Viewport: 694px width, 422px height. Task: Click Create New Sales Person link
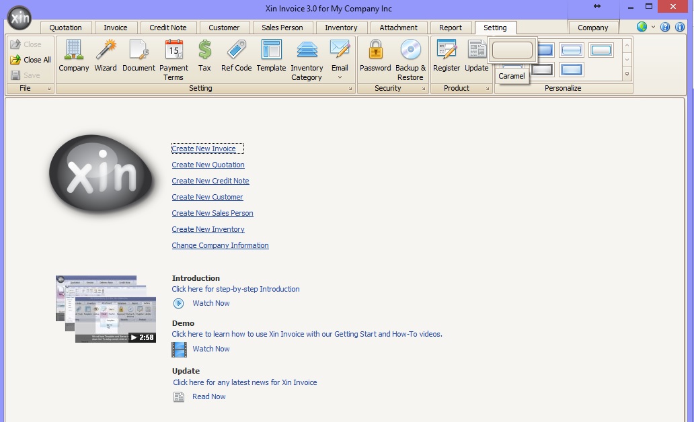(213, 213)
